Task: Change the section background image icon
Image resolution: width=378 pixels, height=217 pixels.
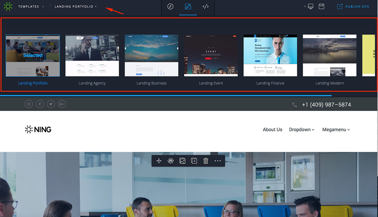Action: pos(182,161)
